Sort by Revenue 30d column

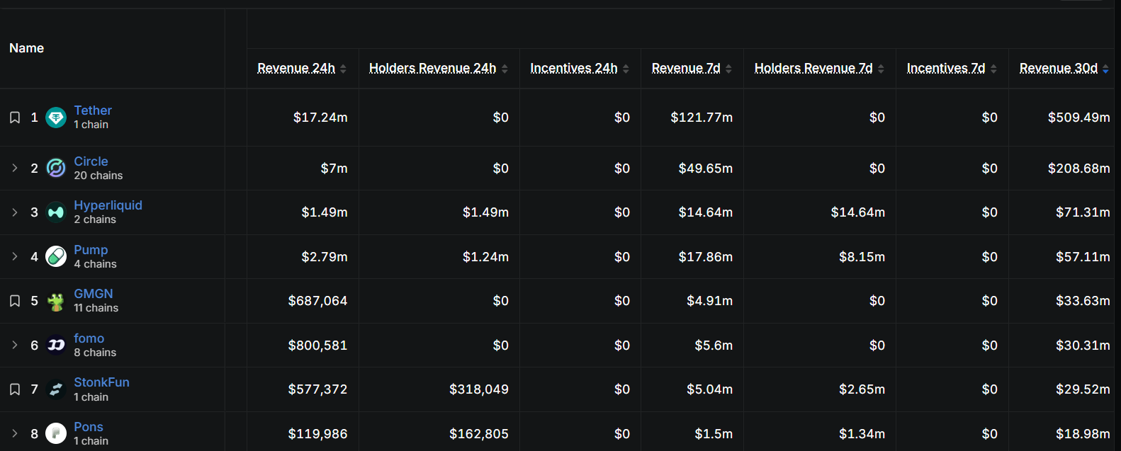tap(1059, 68)
